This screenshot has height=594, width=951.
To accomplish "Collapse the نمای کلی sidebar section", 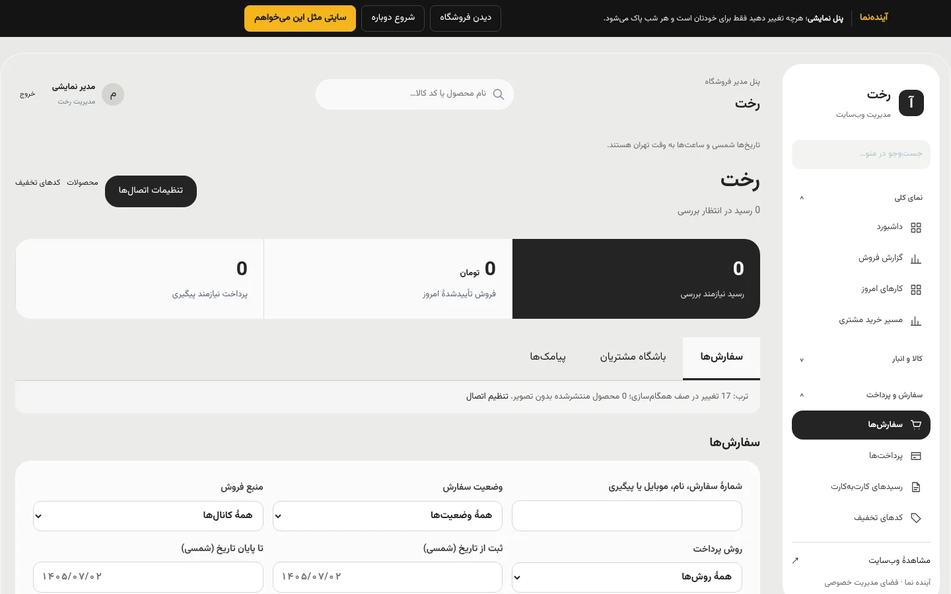I will (861, 197).
